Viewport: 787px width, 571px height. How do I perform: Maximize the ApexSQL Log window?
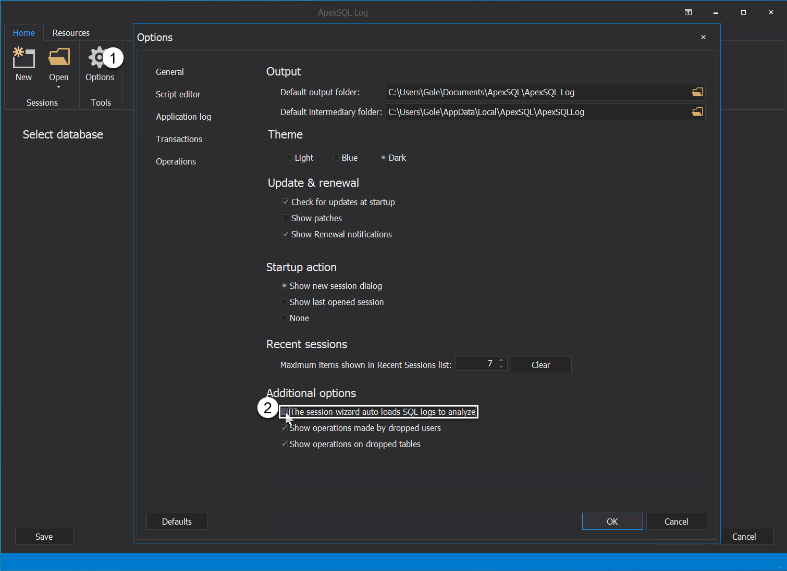click(x=743, y=12)
